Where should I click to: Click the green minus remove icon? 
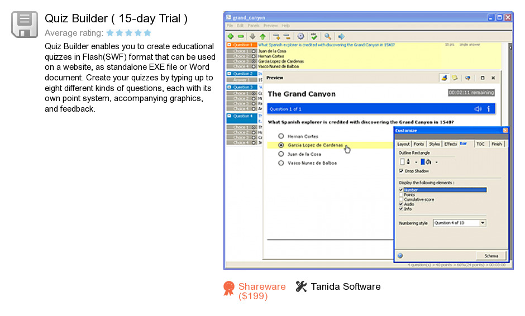point(240,36)
